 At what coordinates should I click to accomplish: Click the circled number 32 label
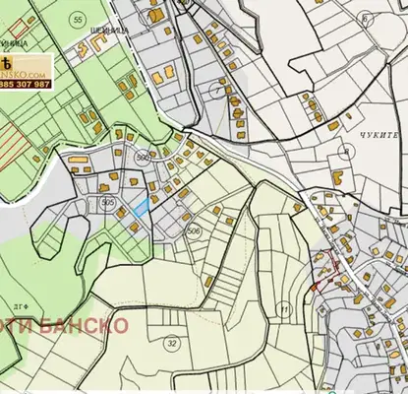[x=172, y=344]
